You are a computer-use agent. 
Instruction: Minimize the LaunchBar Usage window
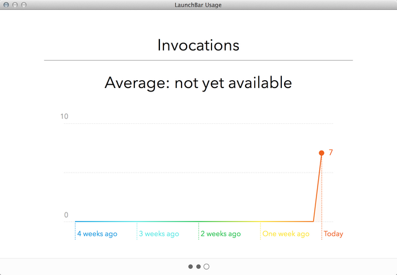15,5
